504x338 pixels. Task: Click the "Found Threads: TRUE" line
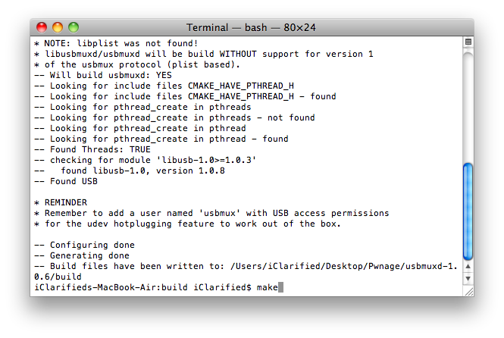click(x=92, y=150)
